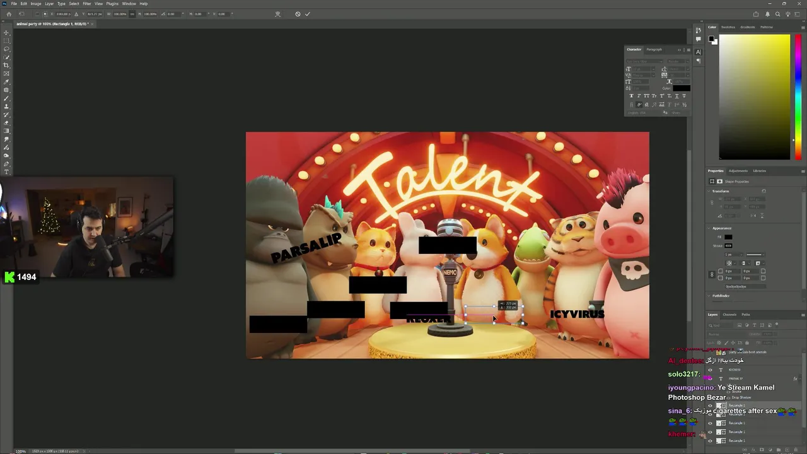Open the Image menu
The image size is (807, 454).
coord(36,4)
